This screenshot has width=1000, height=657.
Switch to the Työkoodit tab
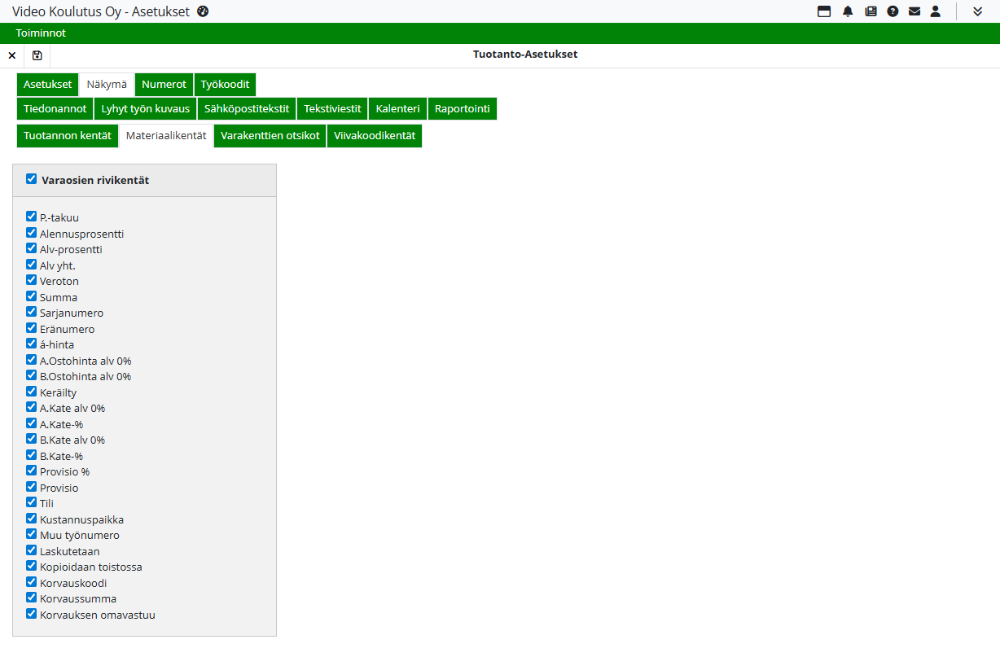point(225,85)
